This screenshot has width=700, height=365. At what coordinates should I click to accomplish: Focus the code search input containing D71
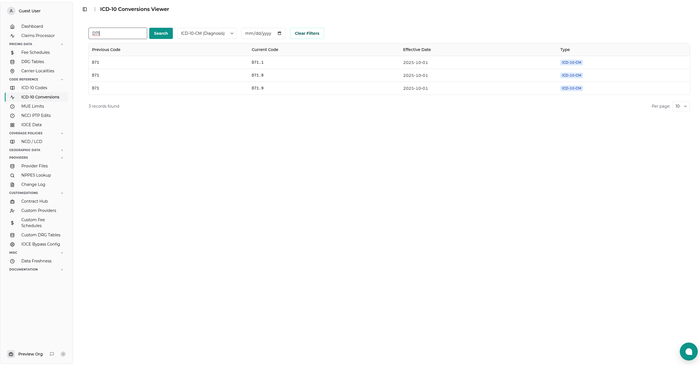point(118,33)
